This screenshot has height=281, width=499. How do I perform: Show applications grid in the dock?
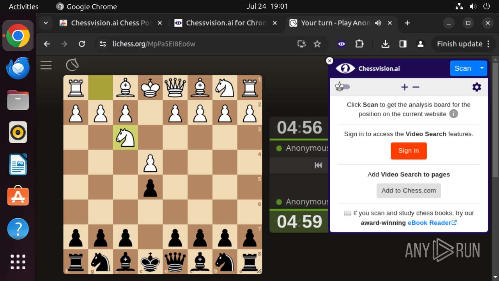coord(18,261)
